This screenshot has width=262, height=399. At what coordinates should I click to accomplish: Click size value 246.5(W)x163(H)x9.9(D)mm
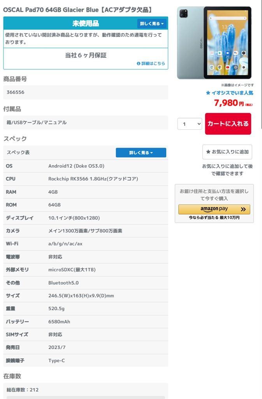pos(81,296)
